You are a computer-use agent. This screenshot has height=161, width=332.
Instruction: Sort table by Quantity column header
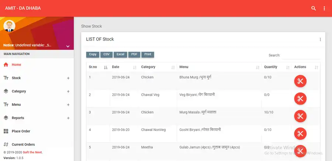click(x=270, y=67)
